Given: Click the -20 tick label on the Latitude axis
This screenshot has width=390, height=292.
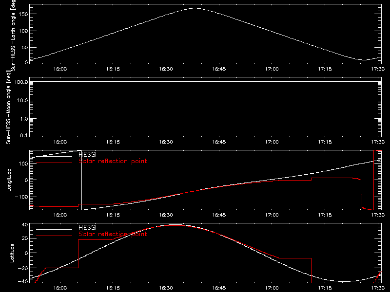Looking at the screenshot, I should pos(23,268).
